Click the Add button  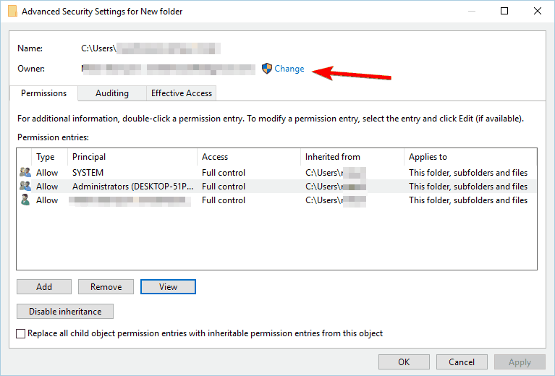(x=44, y=287)
